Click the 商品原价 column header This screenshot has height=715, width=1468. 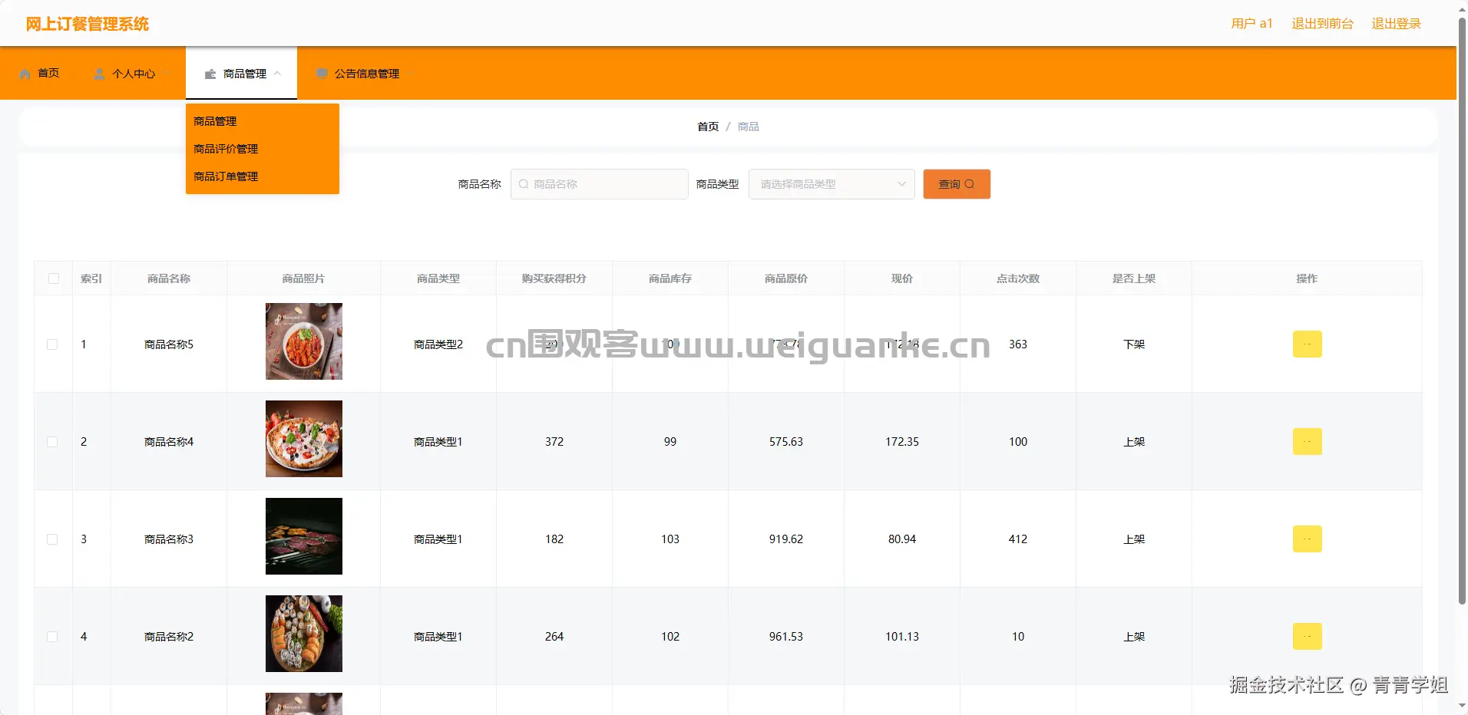(x=786, y=278)
